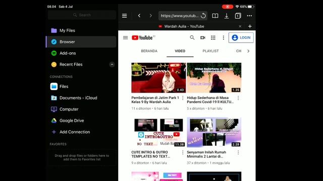Add a new browser tab with plus
Image resolution: width=323 pixels, height=181 pixels.
(x=250, y=26)
